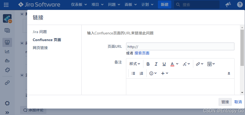This screenshot has height=115, width=245.
Task: Open the 项目 menu
Action: tap(97, 5)
